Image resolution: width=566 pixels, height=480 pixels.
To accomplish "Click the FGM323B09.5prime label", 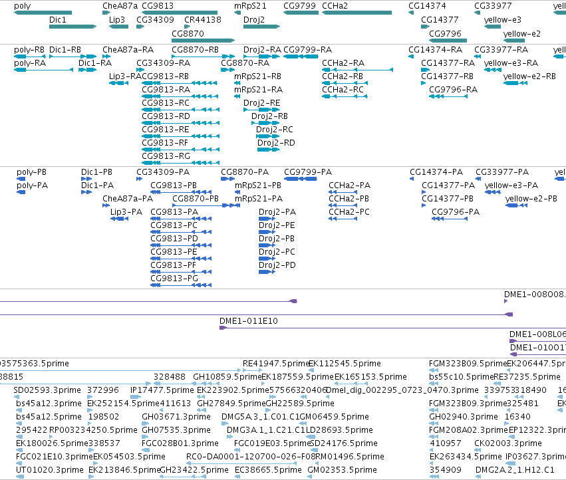I will click(468, 363).
